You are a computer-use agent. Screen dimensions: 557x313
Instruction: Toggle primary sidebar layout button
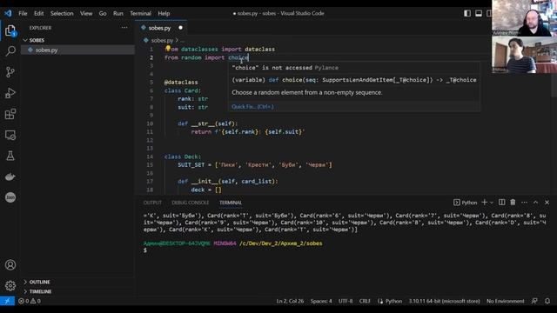pyautogui.click(x=467, y=14)
